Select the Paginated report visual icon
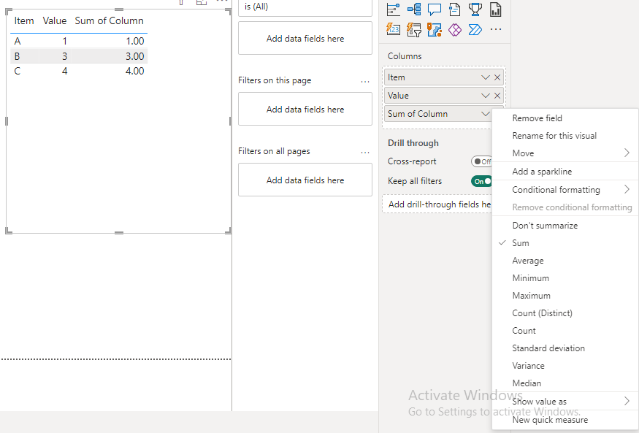 coord(496,9)
